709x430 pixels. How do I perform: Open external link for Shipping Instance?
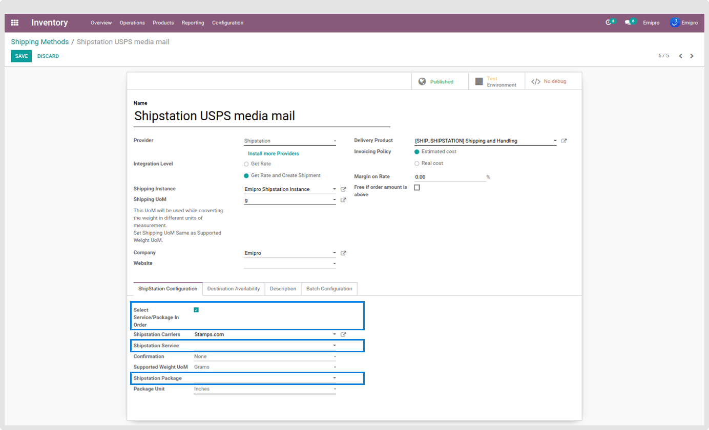click(x=344, y=189)
